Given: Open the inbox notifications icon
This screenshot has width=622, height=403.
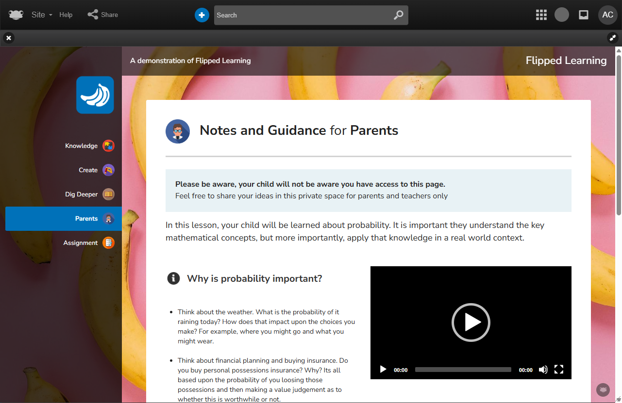Looking at the screenshot, I should point(584,15).
